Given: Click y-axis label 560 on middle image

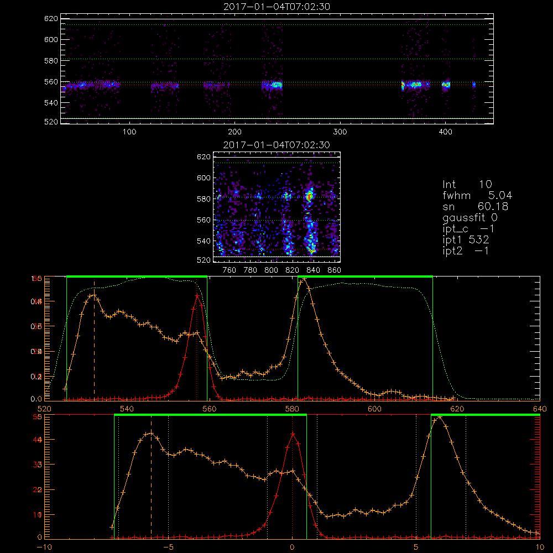Looking at the screenshot, I should (204, 220).
